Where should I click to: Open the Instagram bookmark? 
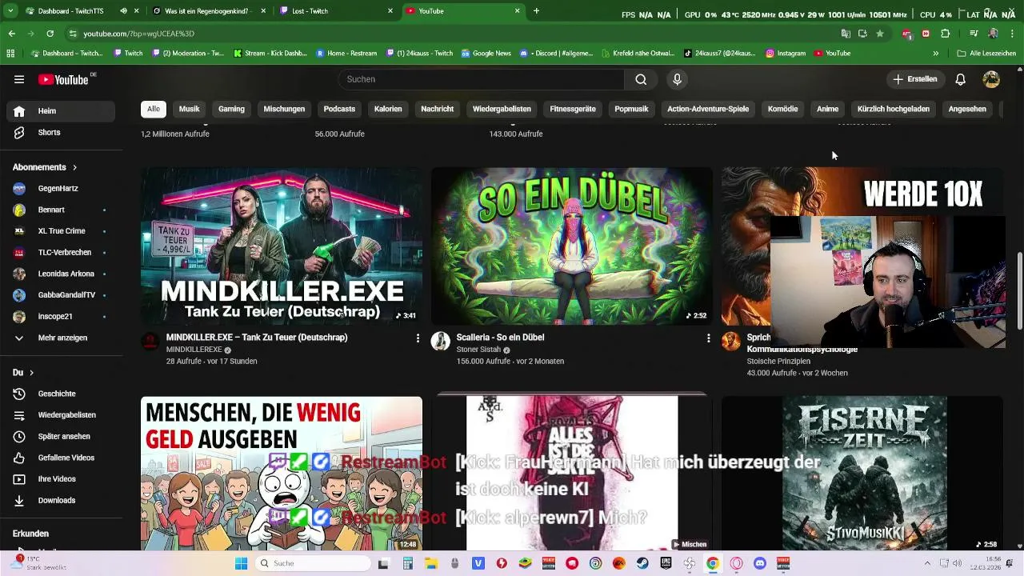pos(786,54)
